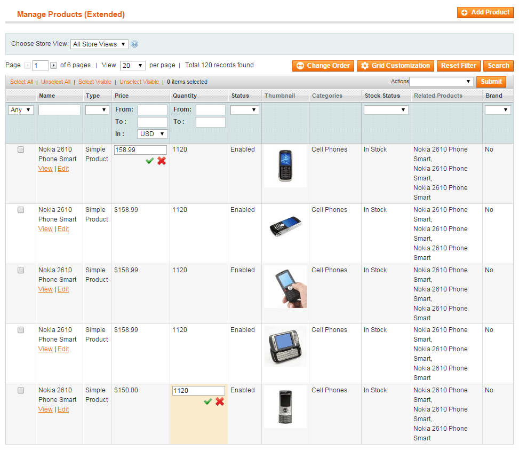This screenshot has height=450, width=519.
Task: Click the Price From filter field
Action: [x=152, y=110]
